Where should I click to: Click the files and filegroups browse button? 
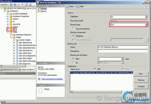coord(146,40)
